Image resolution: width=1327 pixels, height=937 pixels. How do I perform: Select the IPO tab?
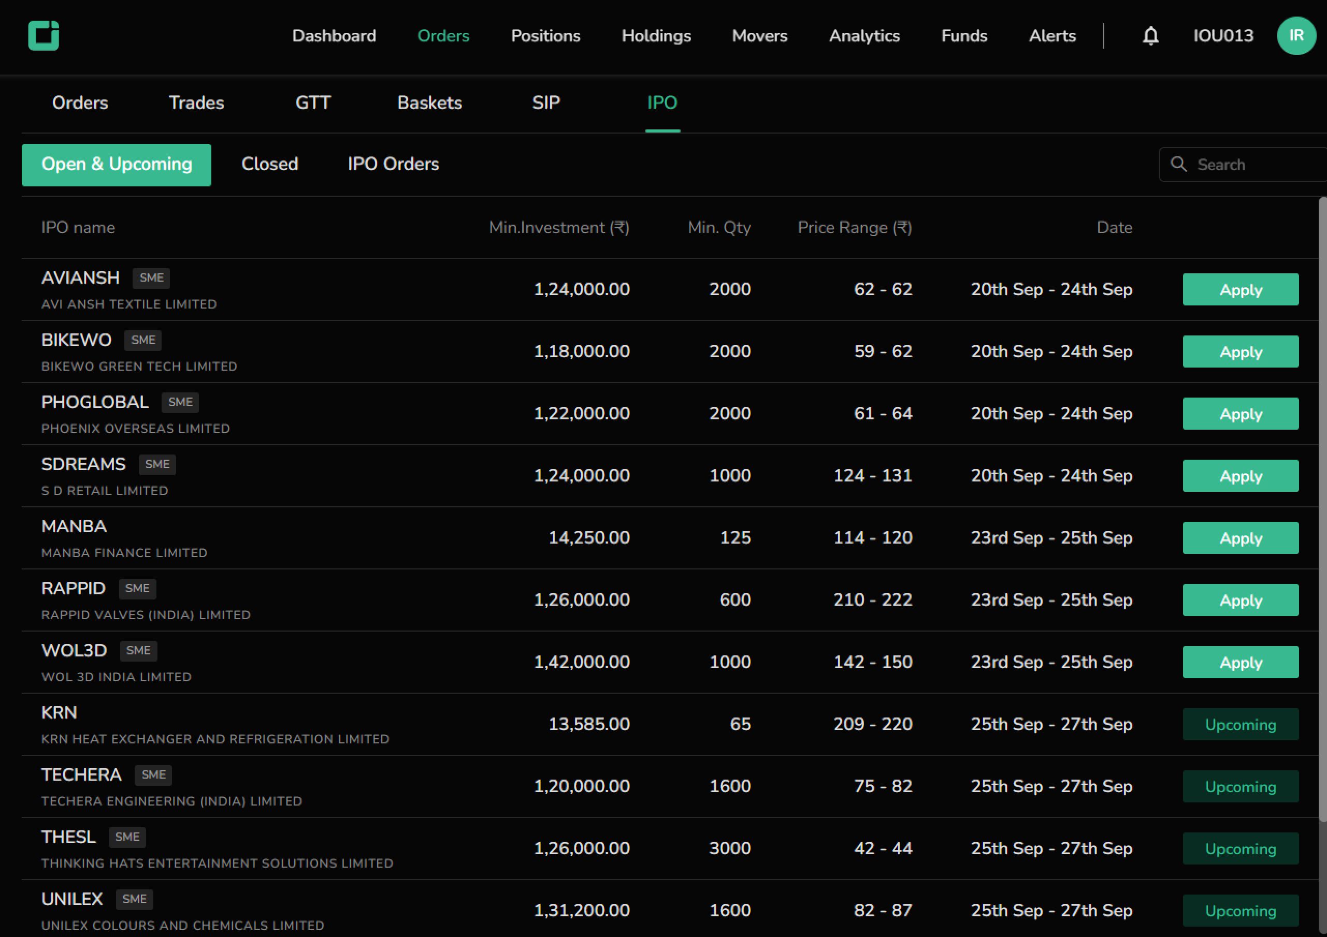(662, 103)
